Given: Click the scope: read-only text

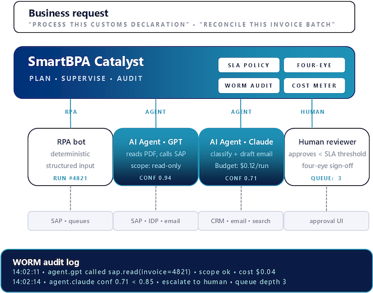Looking at the screenshot, I should [x=156, y=165].
